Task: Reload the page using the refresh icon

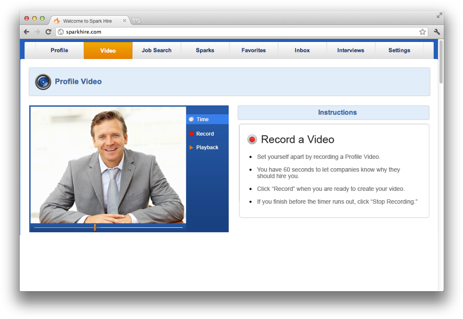Action: [49, 32]
